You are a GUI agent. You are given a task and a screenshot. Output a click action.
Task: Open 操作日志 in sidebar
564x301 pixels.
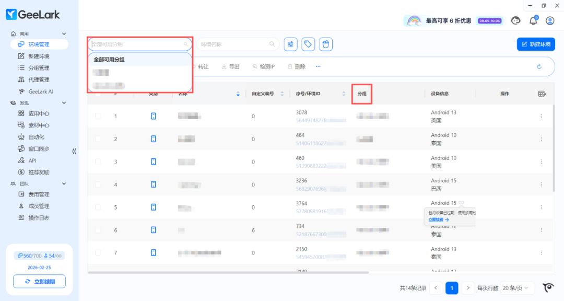pos(39,218)
